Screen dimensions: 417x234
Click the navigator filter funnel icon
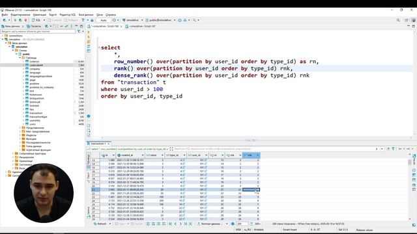[79, 31]
